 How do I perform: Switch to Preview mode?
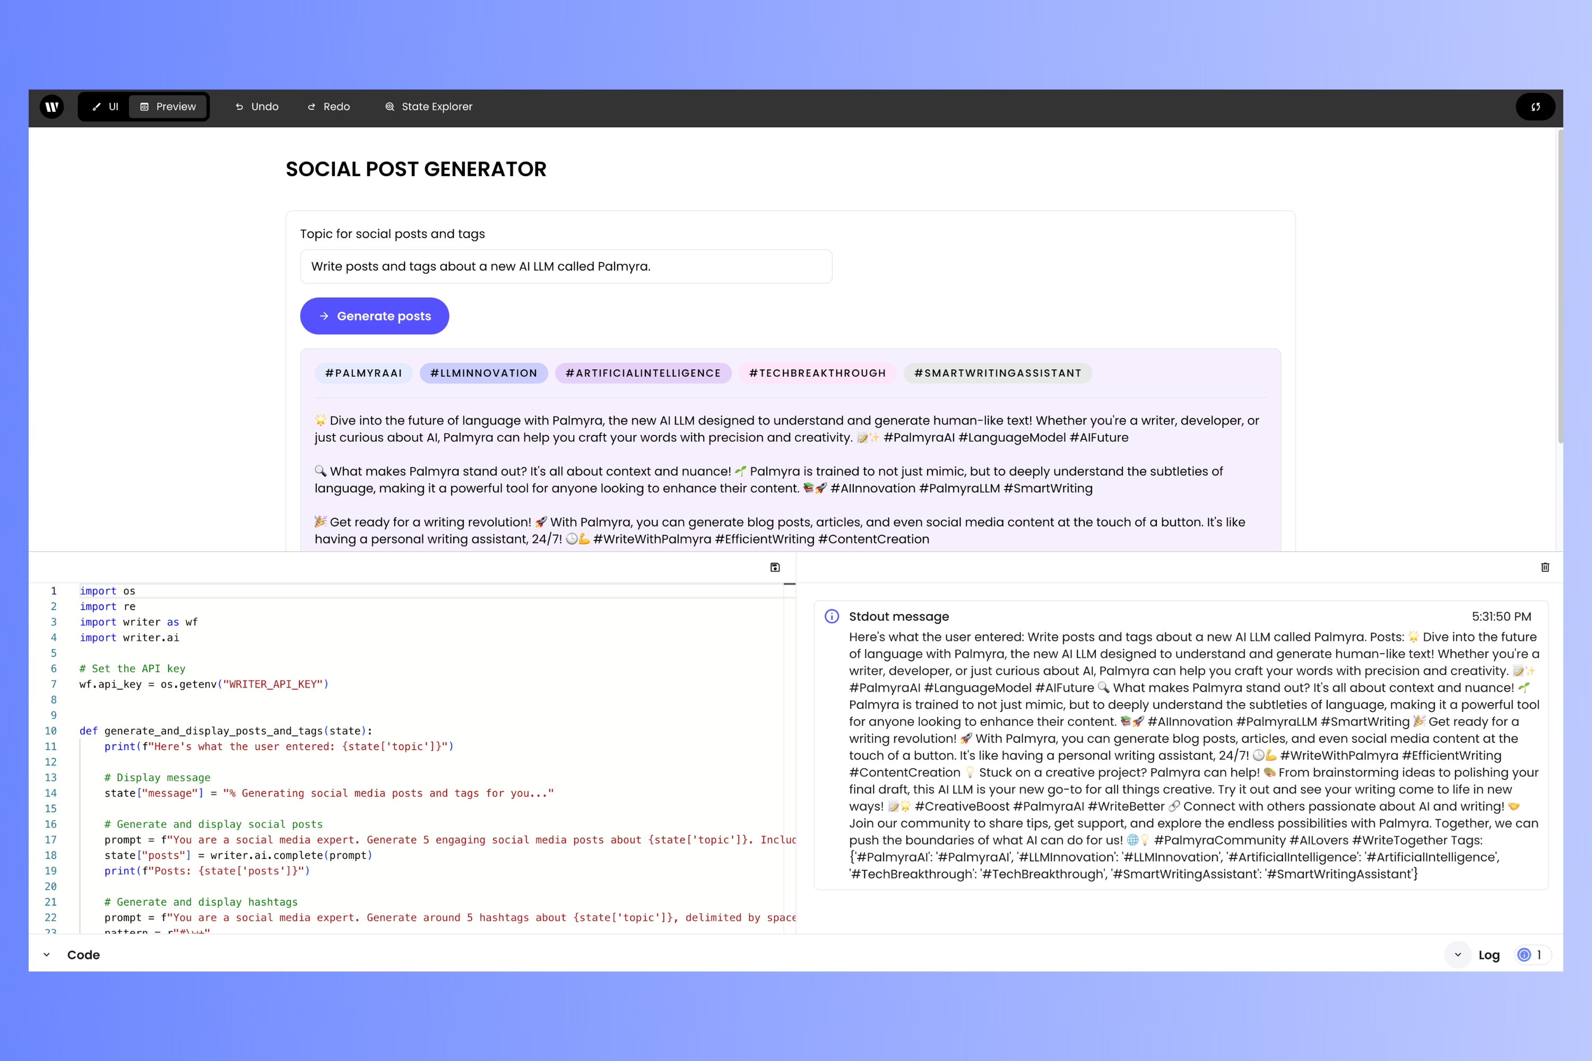pyautogui.click(x=168, y=107)
